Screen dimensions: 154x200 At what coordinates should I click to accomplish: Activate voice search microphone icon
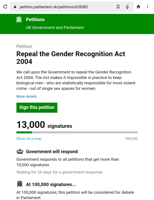[x=127, y=7]
